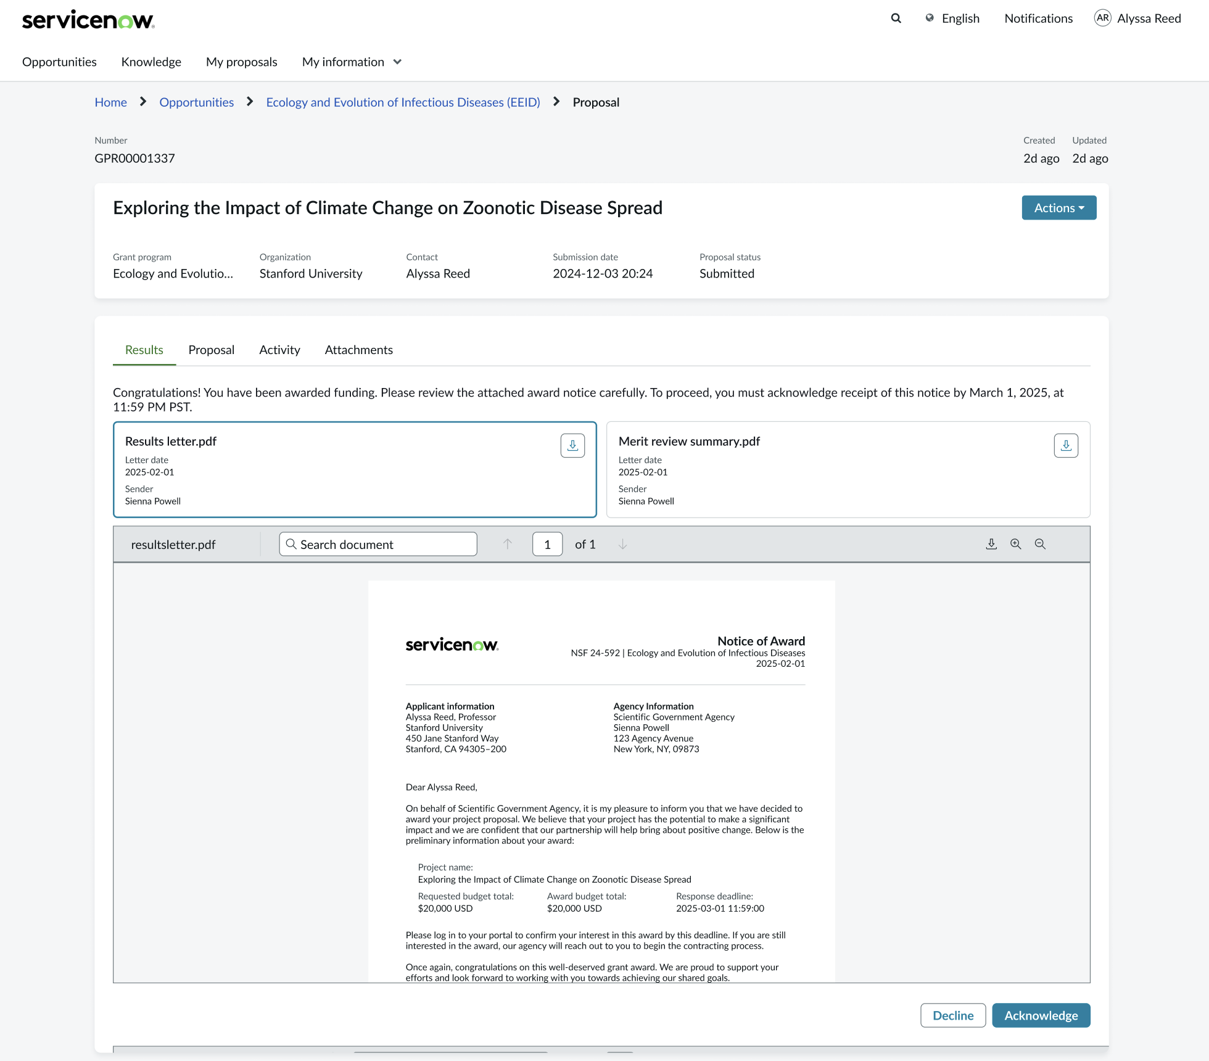Click submission date 2024-12-03 20:24
Viewport: 1209px width, 1061px height.
click(x=603, y=274)
